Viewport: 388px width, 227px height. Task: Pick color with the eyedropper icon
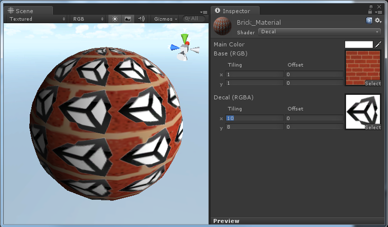pos(378,44)
